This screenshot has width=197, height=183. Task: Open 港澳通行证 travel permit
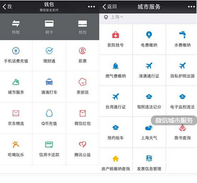(149, 70)
